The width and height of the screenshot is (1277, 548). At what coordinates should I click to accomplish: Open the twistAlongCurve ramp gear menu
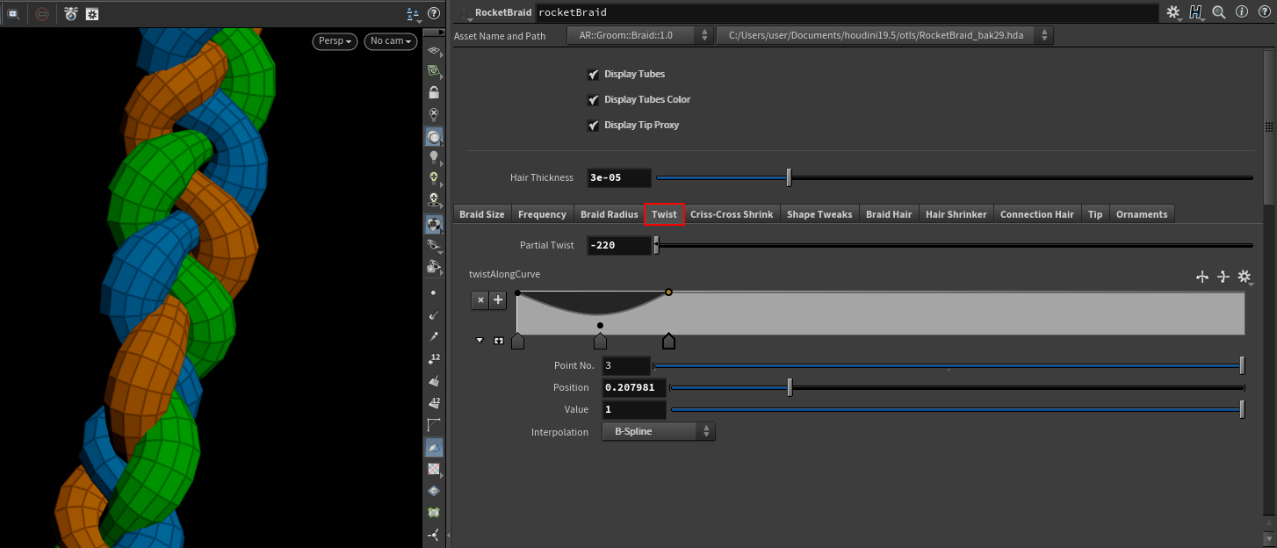[x=1245, y=277]
